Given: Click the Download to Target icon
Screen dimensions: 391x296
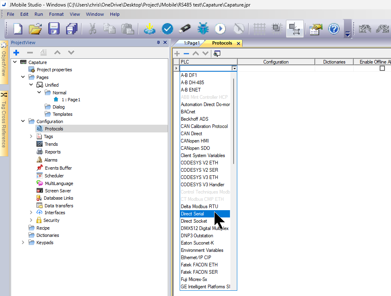Looking at the screenshot, I should [149, 29].
